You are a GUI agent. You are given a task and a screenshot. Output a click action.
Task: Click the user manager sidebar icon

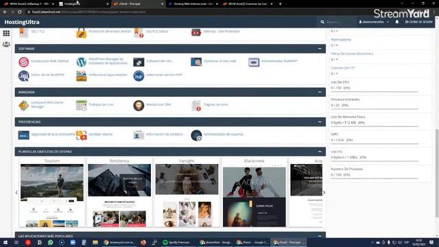click(6, 44)
